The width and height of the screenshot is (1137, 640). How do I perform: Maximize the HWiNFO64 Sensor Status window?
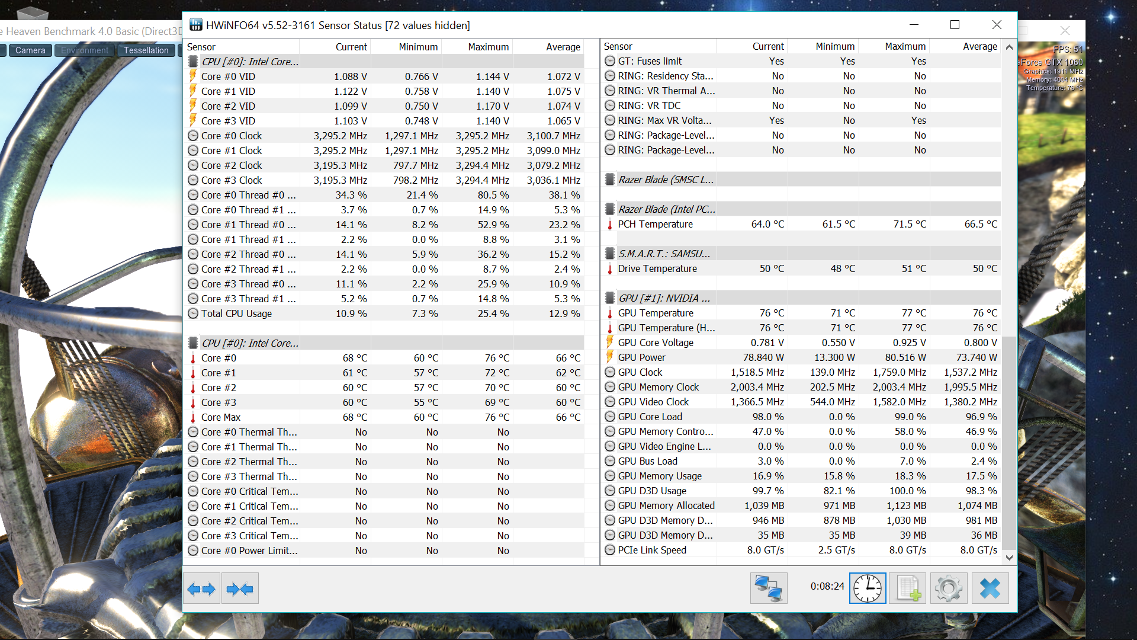coord(955,25)
